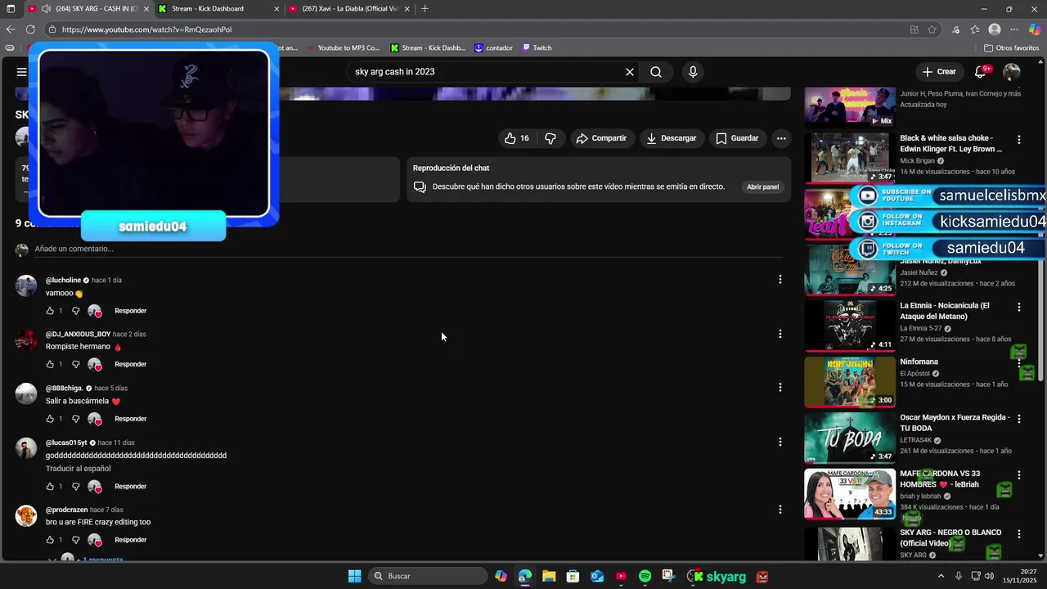Reload the current page
This screenshot has height=589, width=1047.
pyautogui.click(x=30, y=29)
